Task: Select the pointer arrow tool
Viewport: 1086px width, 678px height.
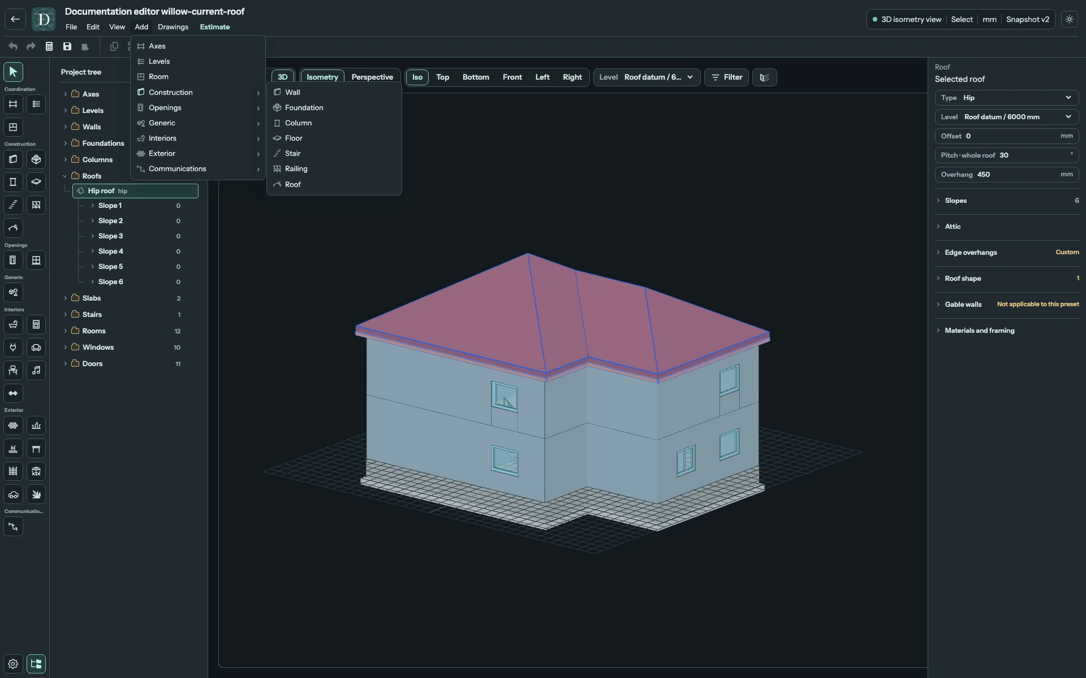Action: click(13, 72)
